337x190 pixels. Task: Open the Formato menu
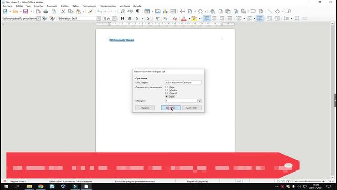[52, 6]
